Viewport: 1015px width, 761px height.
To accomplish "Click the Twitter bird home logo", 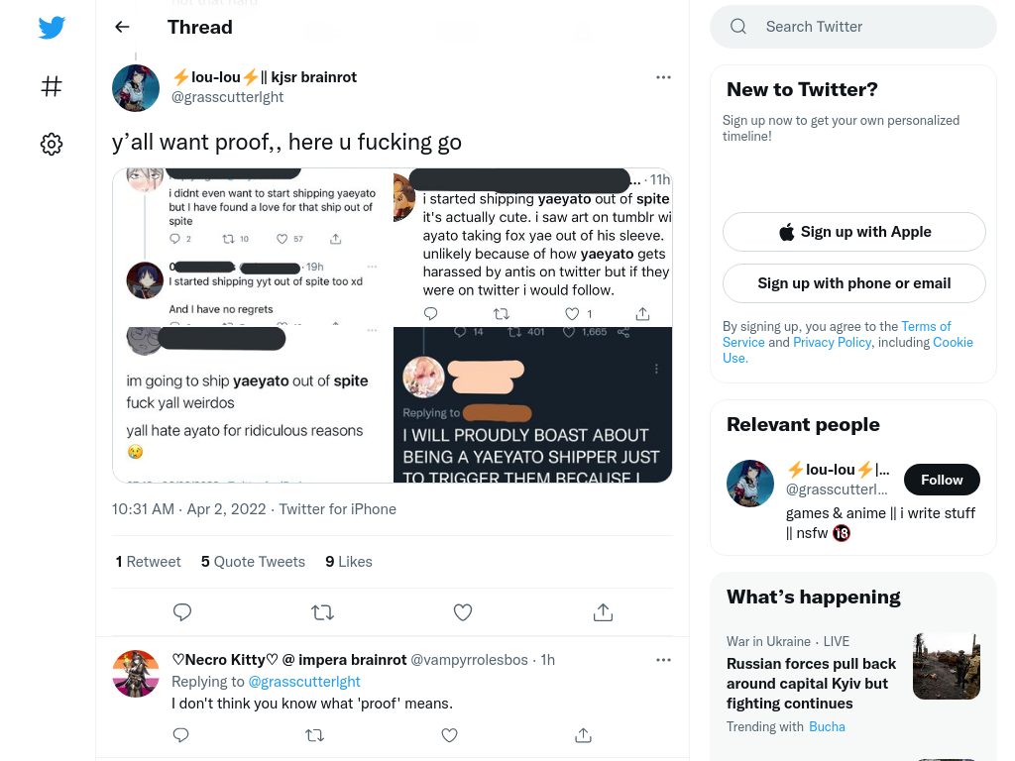I will click(52, 28).
